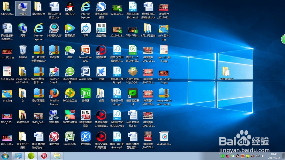Select the 搜狗高速浏览器 icon
The height and width of the screenshot is (160, 285).
click(101, 10)
